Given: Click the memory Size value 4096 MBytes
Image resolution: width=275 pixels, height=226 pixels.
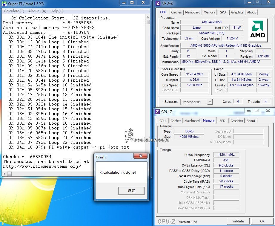Looking at the screenshot, I should (189, 137).
